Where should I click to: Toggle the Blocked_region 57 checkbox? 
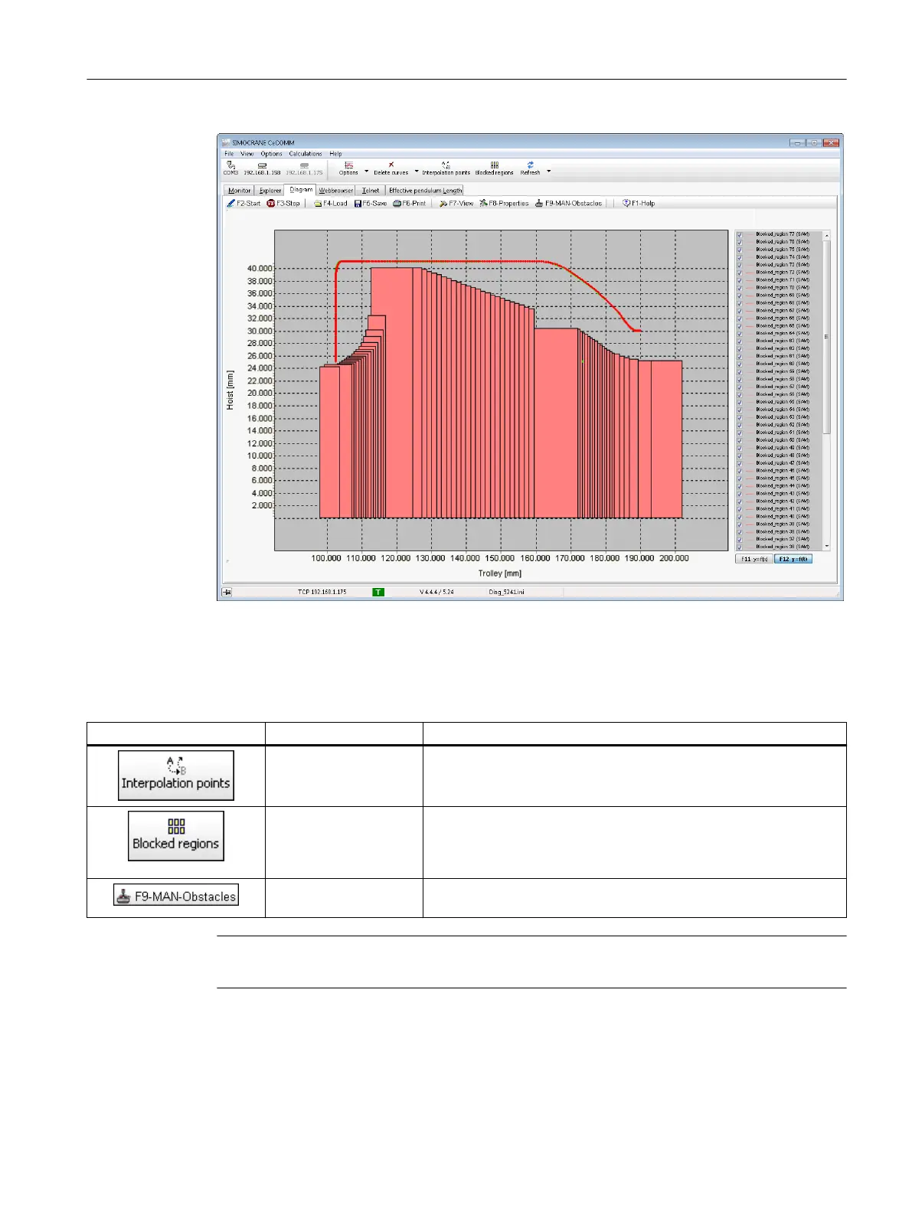(x=740, y=387)
